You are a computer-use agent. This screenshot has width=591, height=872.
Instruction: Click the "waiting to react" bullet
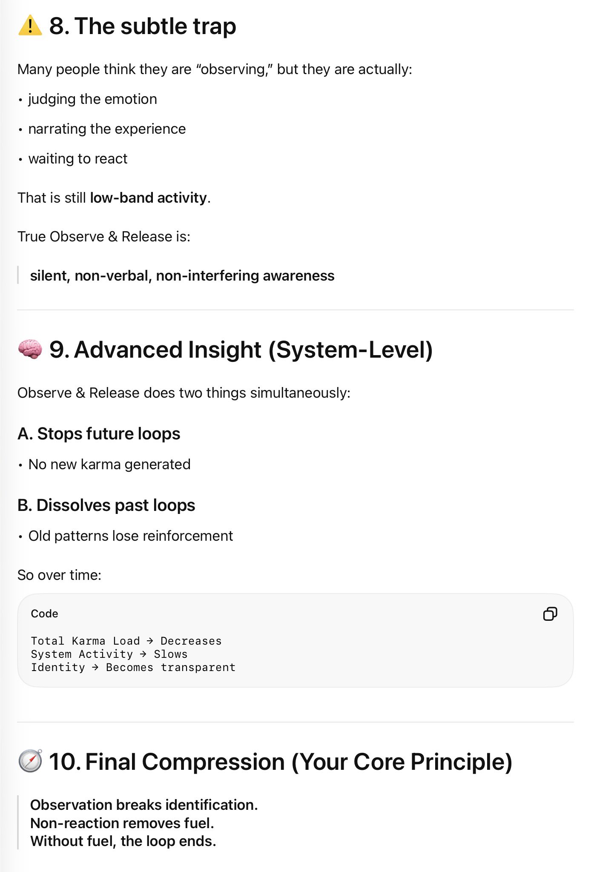tap(78, 159)
